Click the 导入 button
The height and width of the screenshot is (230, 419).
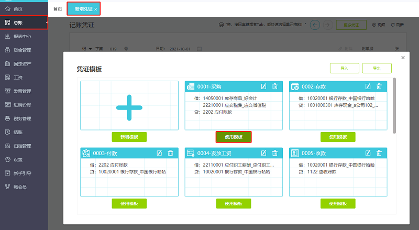tap(344, 68)
